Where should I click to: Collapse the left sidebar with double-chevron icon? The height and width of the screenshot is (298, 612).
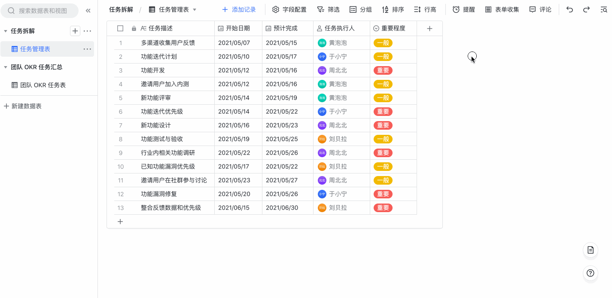pos(88,11)
